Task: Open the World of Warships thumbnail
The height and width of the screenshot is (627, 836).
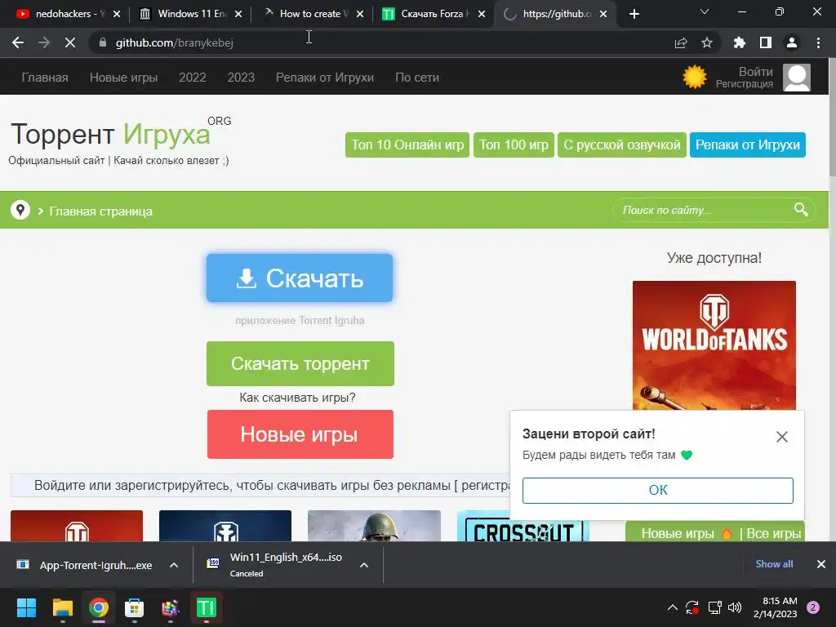Action: 225,527
